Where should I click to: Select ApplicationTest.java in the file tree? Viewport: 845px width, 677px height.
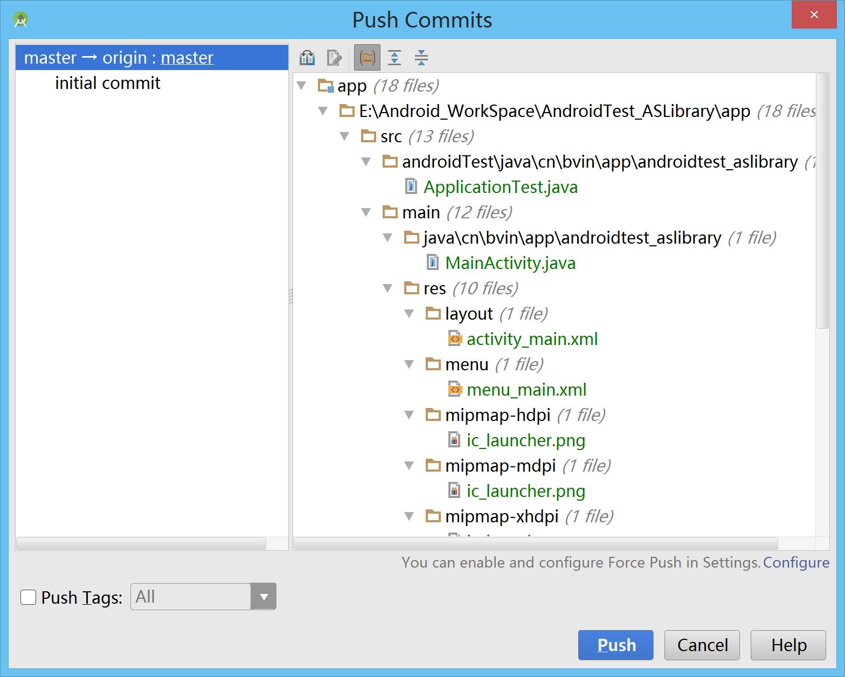(501, 186)
